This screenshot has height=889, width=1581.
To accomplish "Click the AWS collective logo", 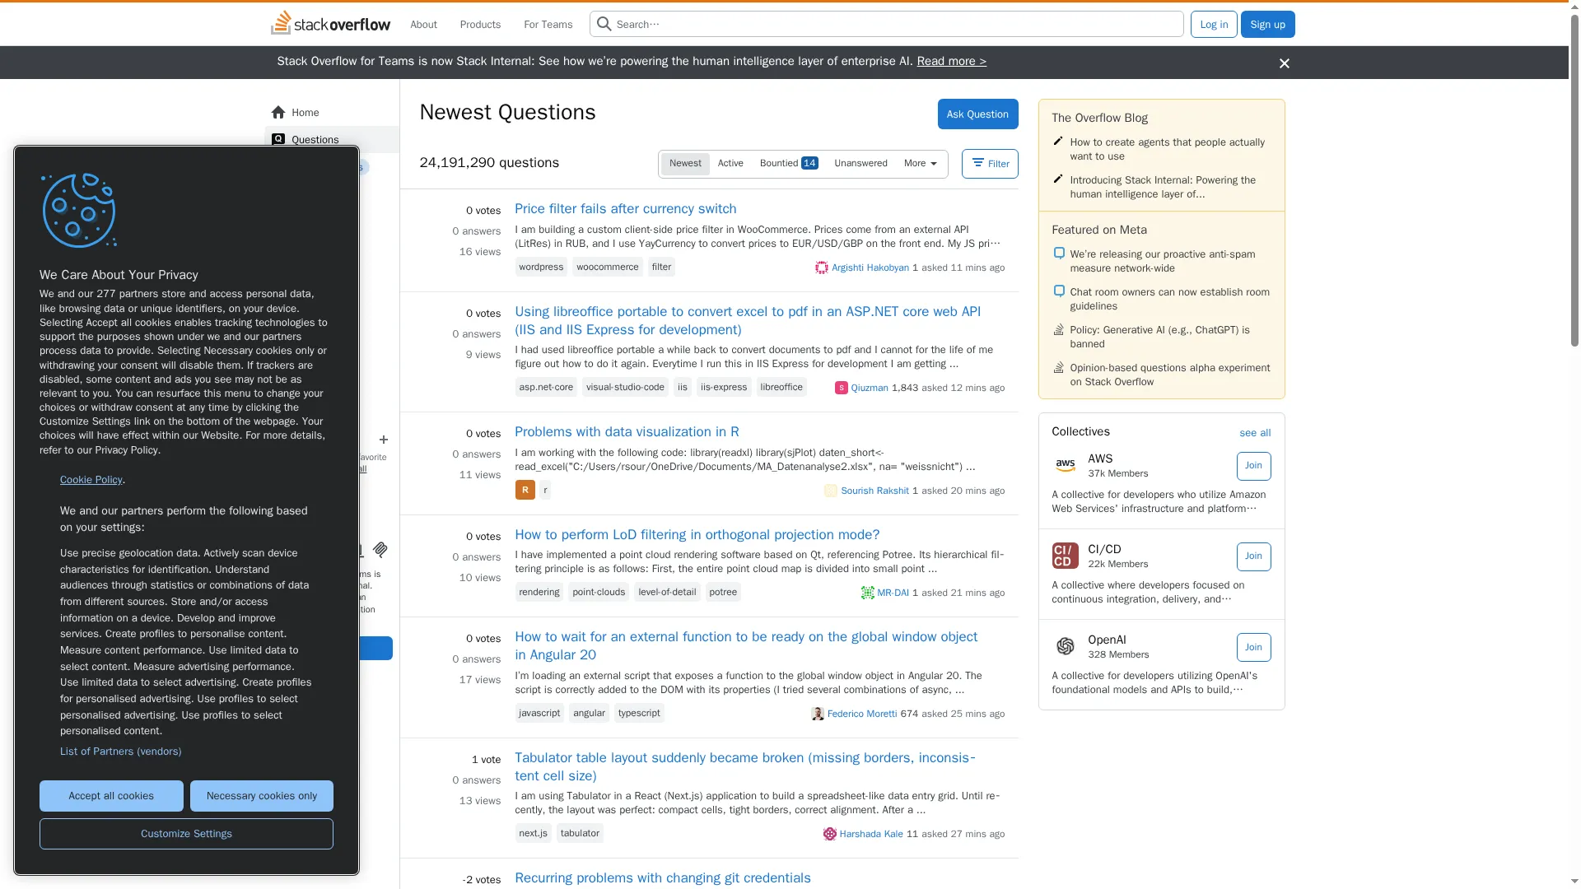I will point(1064,465).
